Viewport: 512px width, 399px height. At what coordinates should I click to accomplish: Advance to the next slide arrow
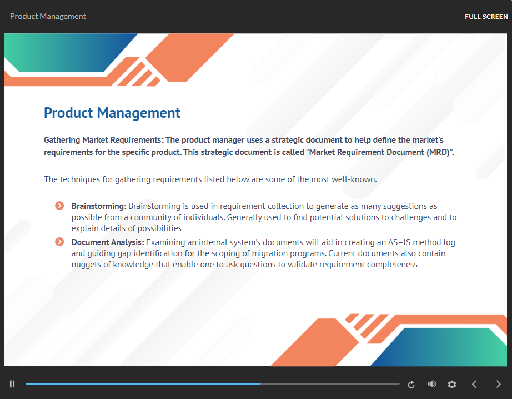point(498,384)
